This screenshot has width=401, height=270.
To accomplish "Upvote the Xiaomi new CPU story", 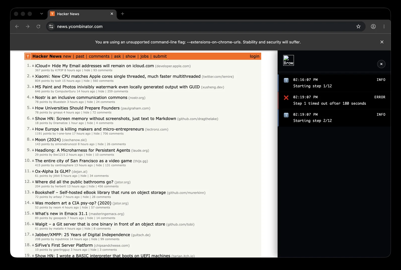I will [33, 76].
